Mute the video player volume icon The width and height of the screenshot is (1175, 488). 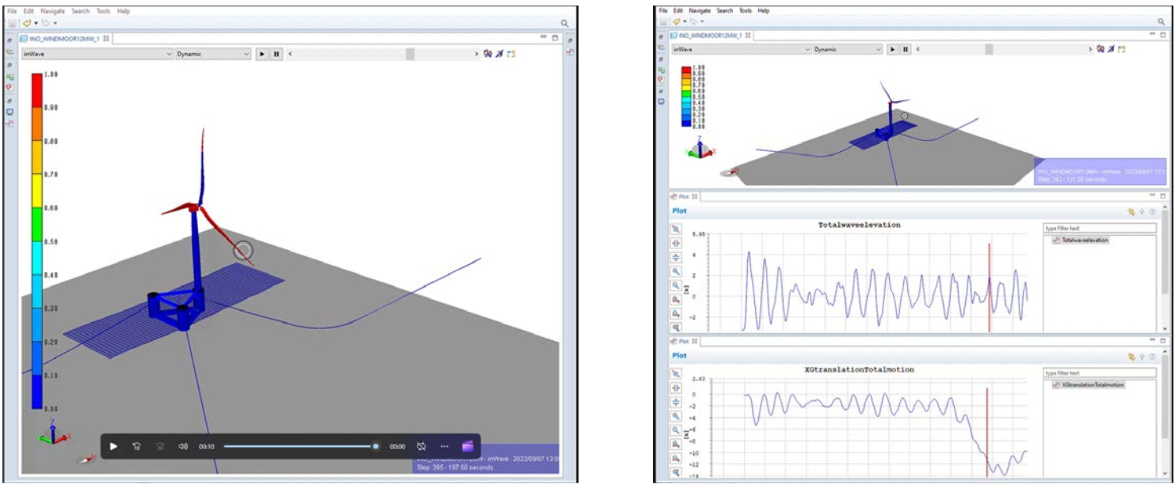coord(183,446)
